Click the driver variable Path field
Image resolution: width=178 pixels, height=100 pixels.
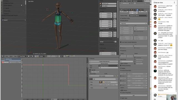pyautogui.click(x=108, y=85)
